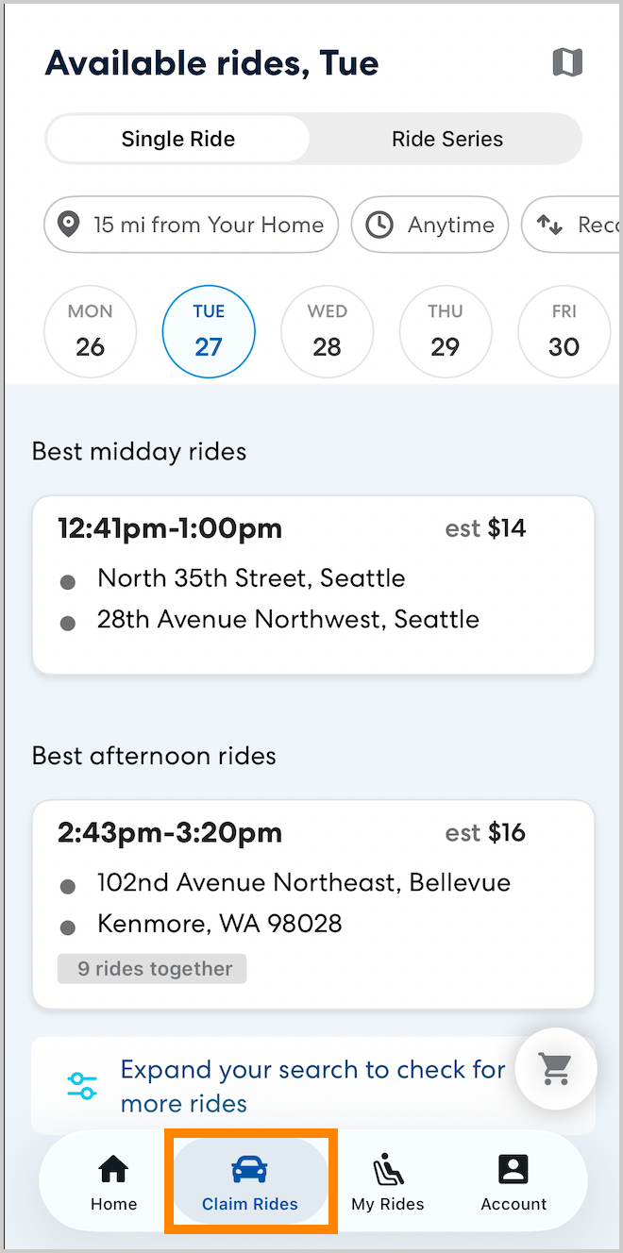Open the map view icon
The height and width of the screenshot is (1253, 623).
coord(567,62)
